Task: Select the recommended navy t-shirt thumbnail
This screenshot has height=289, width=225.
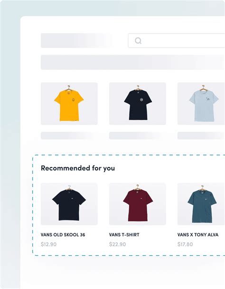Action: point(69,204)
